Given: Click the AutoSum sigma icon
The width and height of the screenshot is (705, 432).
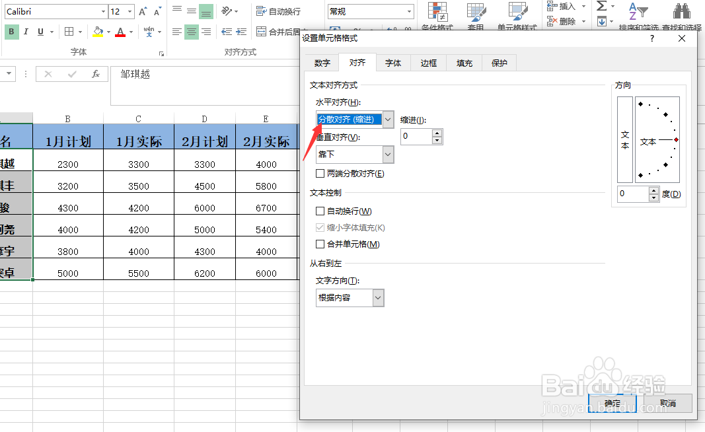Looking at the screenshot, I should (601, 6).
